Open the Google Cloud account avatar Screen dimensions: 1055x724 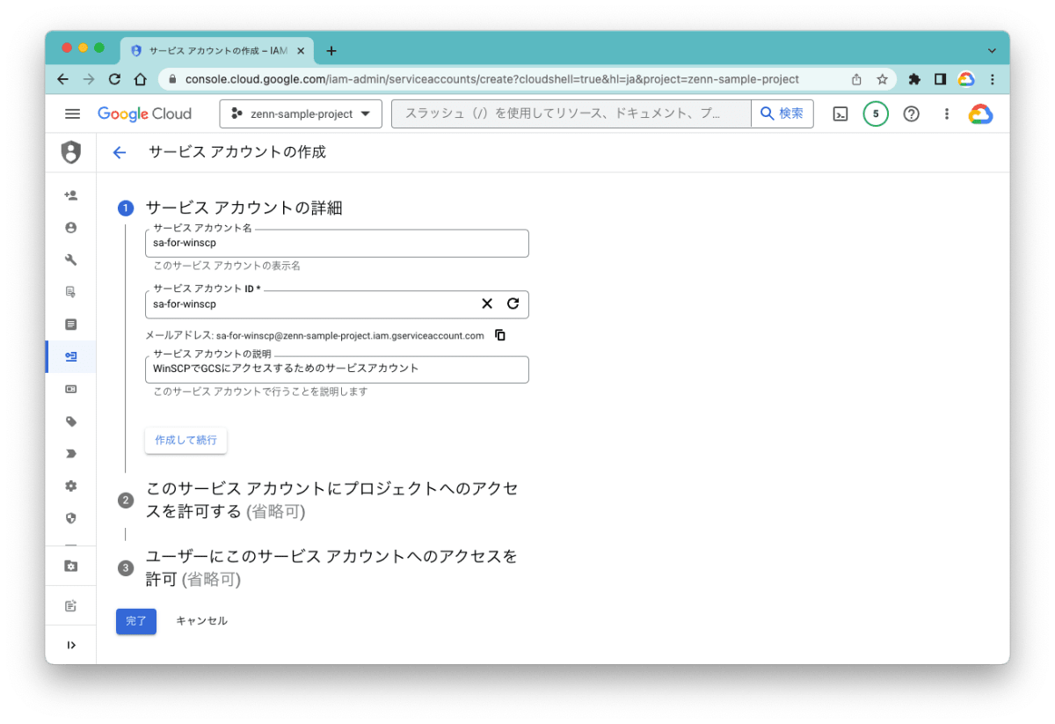tap(981, 113)
